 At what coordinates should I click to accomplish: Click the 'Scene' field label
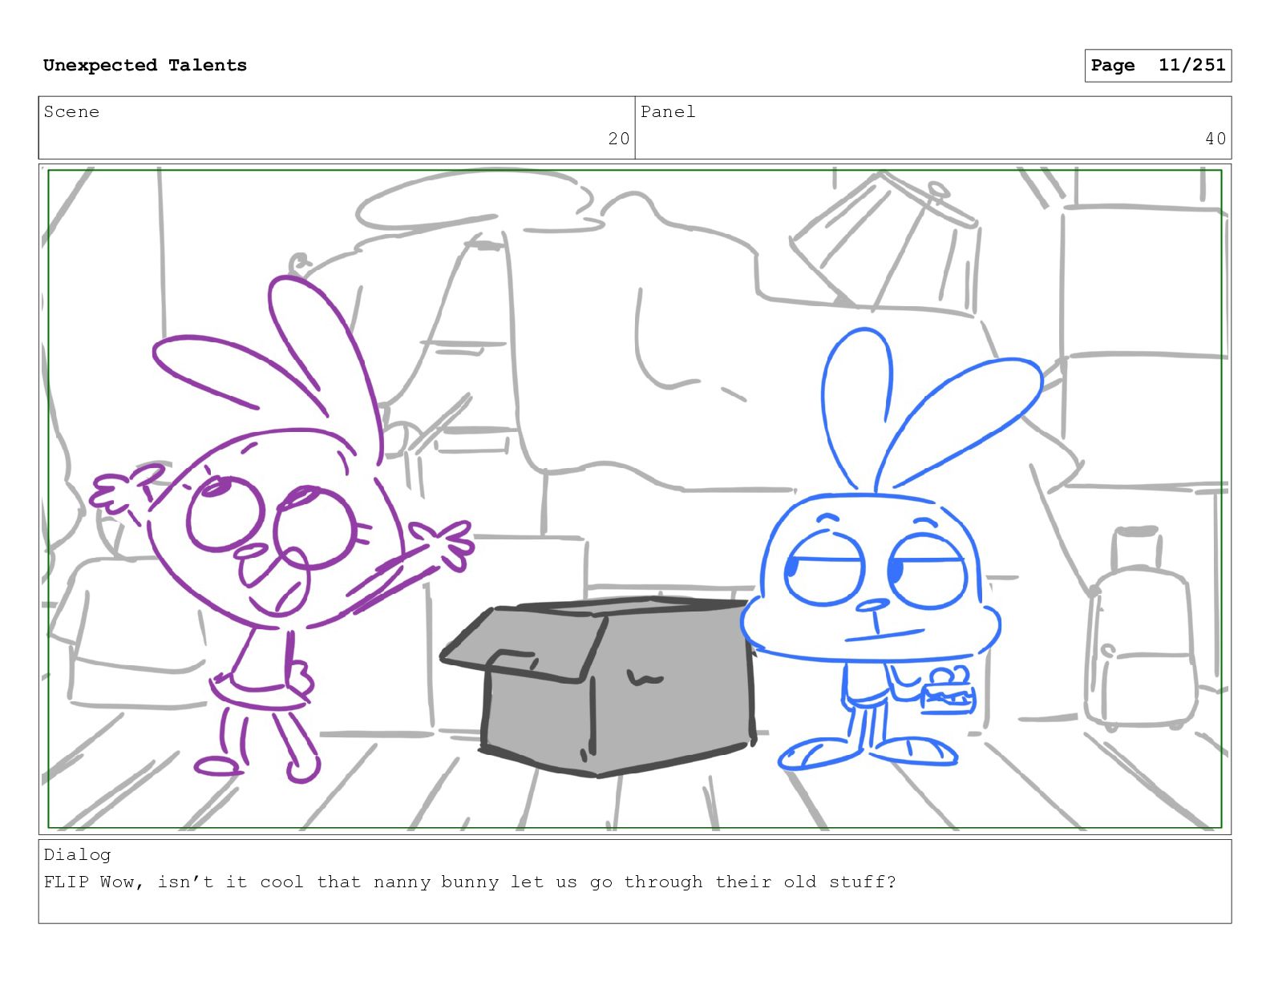[x=71, y=112]
